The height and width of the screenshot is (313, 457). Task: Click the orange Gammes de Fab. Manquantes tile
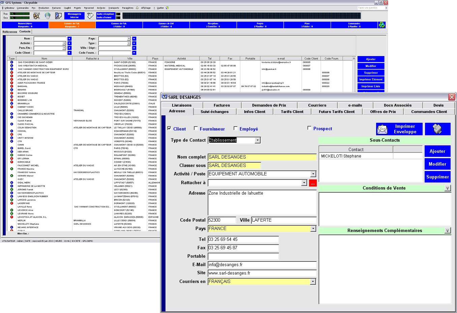coord(72,25)
